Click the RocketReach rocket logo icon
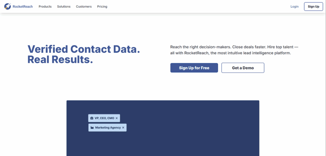The width and height of the screenshot is (326, 156). tap(8, 6)
